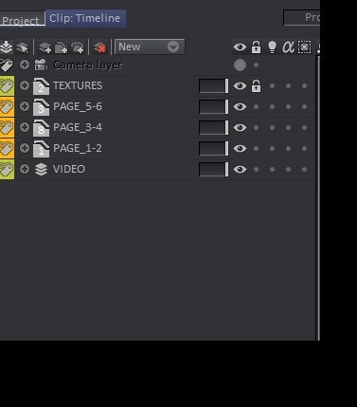Image resolution: width=357 pixels, height=407 pixels.
Task: Click the alpha preserve transparency header icon
Action: click(288, 47)
